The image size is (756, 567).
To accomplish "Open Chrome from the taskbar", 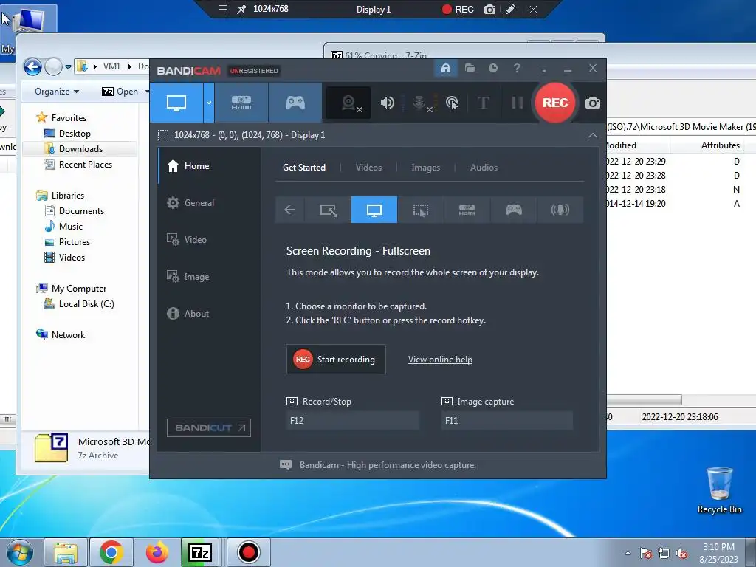I will click(111, 552).
